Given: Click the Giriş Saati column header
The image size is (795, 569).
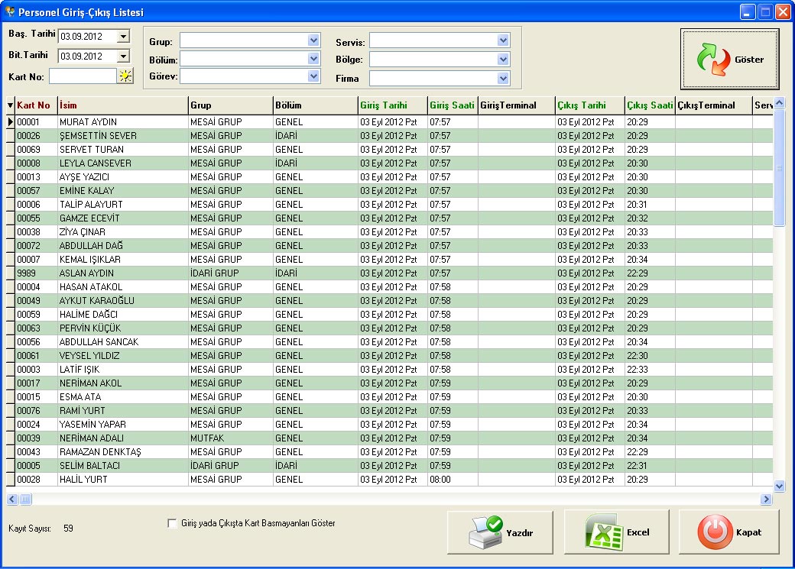Looking at the screenshot, I should [x=452, y=105].
